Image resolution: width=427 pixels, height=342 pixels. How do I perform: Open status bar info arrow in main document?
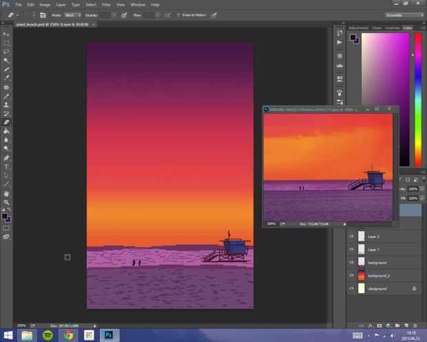pyautogui.click(x=95, y=325)
